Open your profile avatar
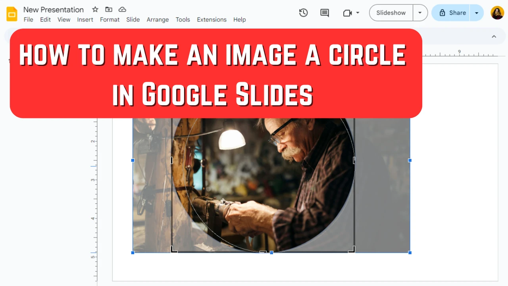This screenshot has height=286, width=508. (x=497, y=13)
